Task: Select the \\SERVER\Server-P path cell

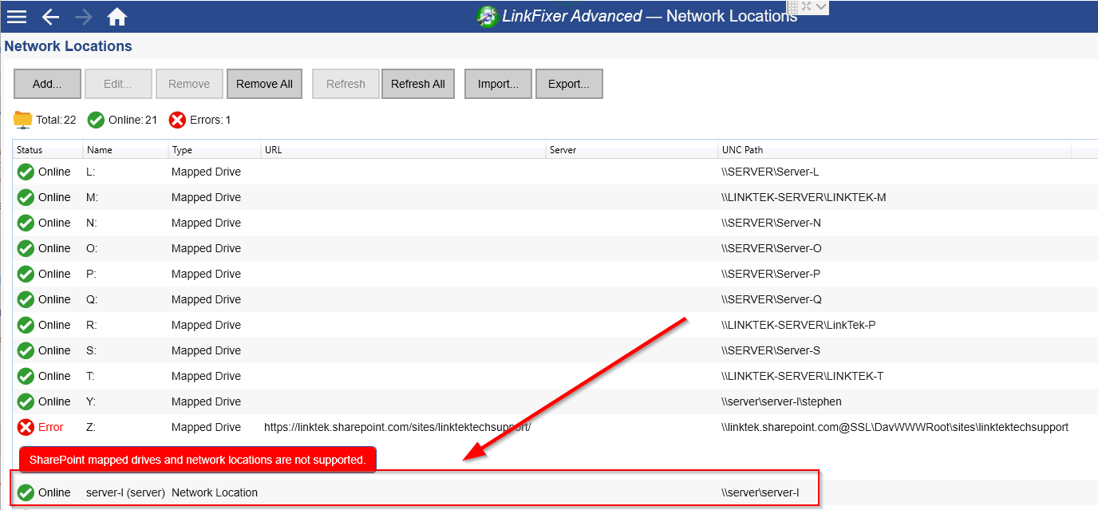Action: [771, 274]
